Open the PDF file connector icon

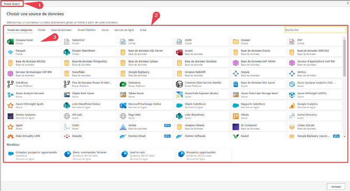click(x=292, y=41)
